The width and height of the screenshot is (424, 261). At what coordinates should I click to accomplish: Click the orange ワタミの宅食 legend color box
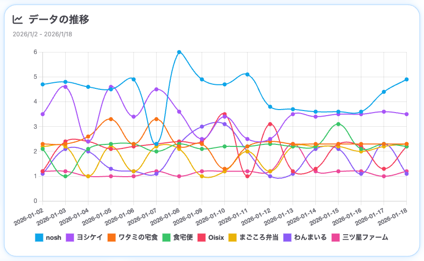110,237
